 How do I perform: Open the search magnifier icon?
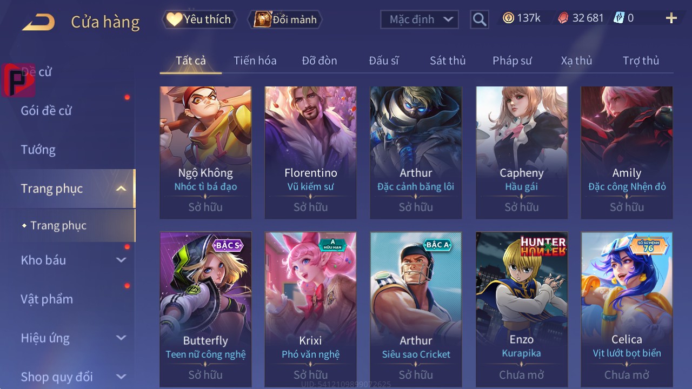(479, 19)
